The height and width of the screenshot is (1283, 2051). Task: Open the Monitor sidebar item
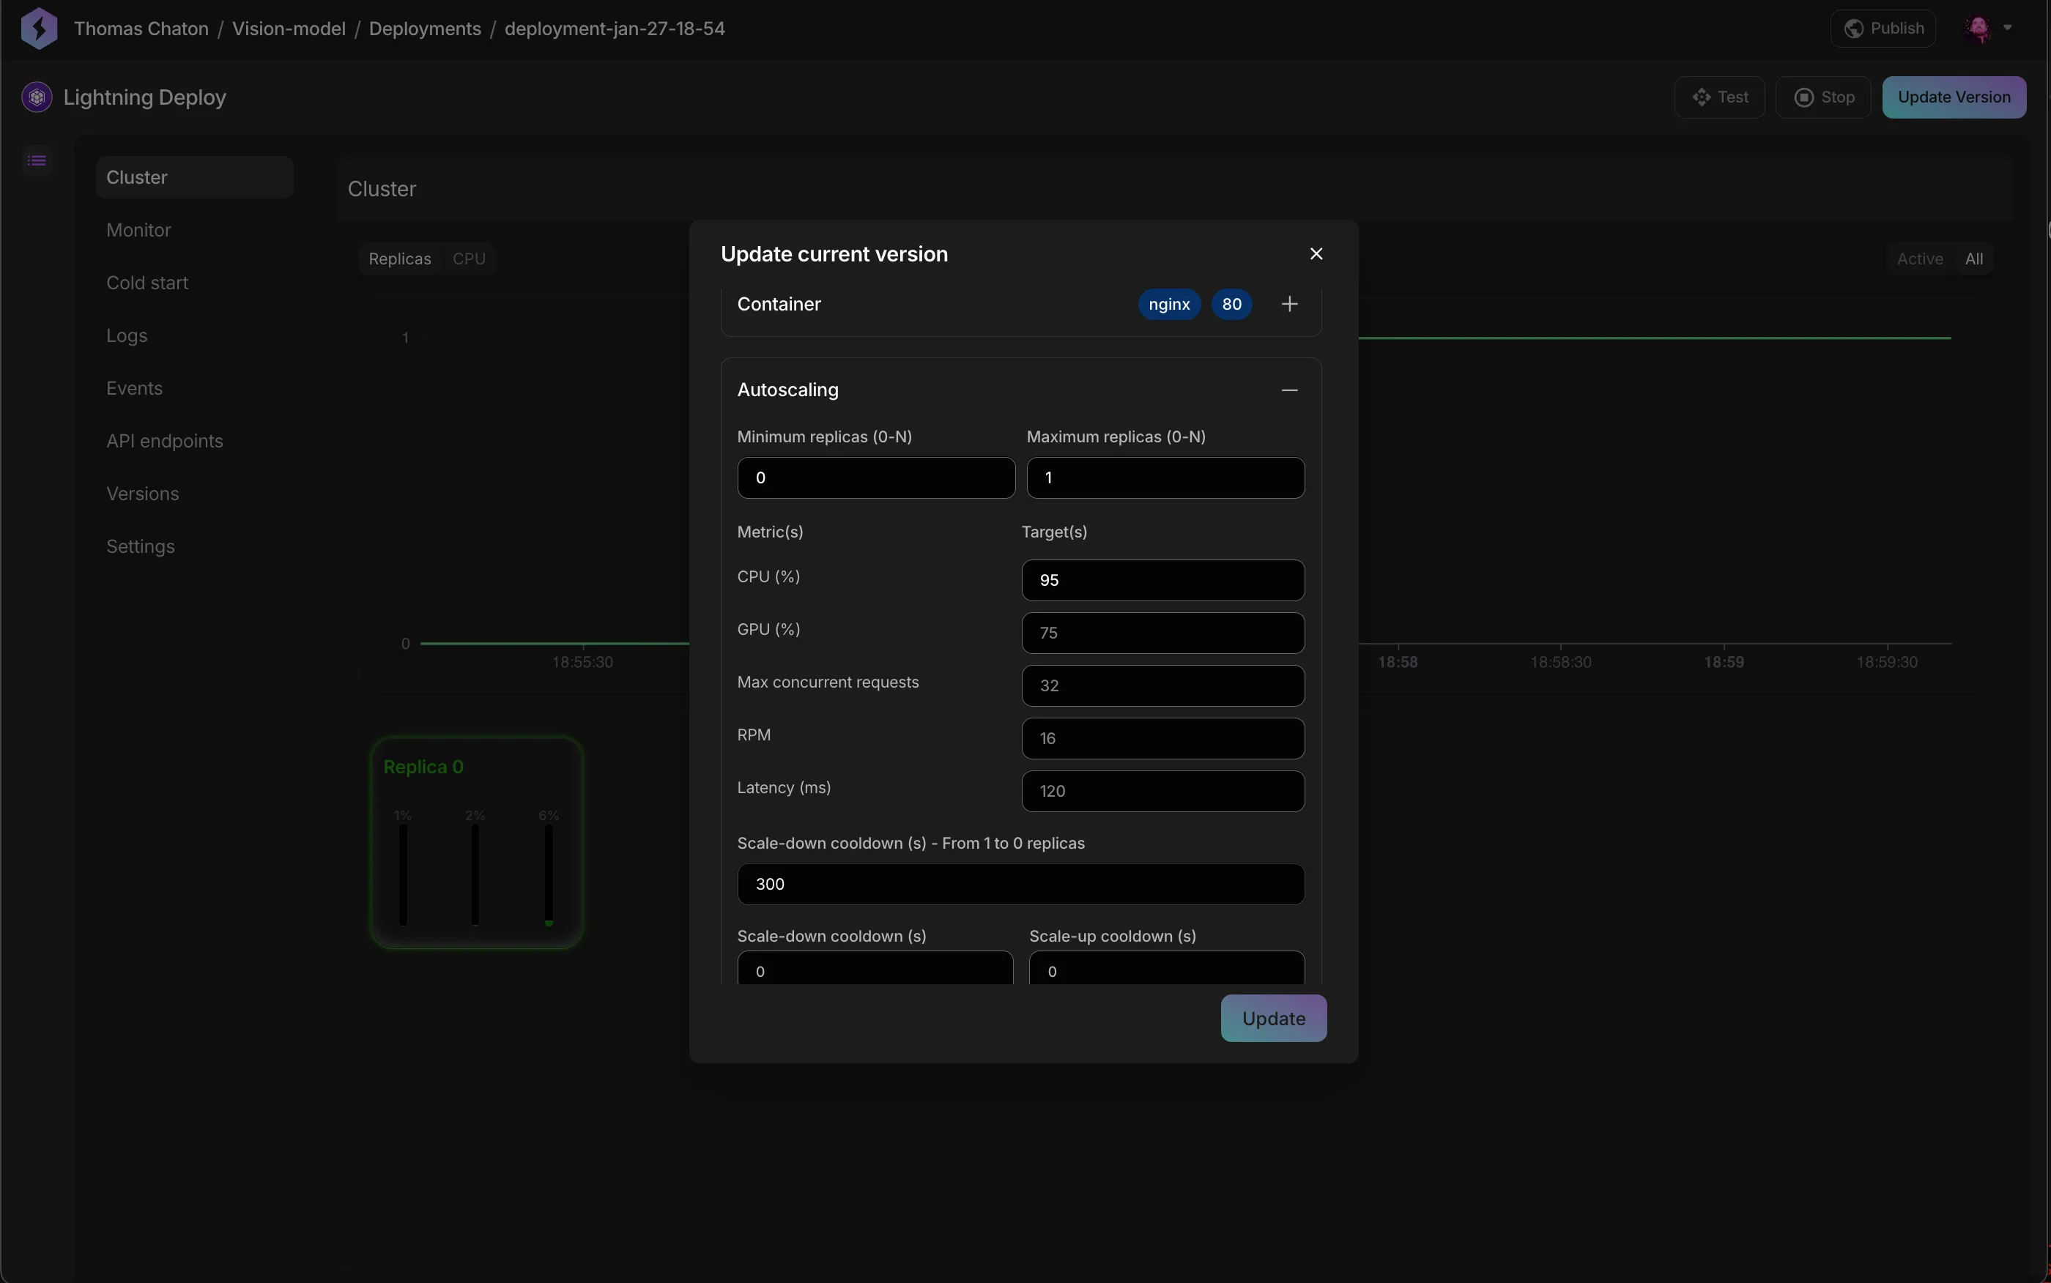click(138, 230)
